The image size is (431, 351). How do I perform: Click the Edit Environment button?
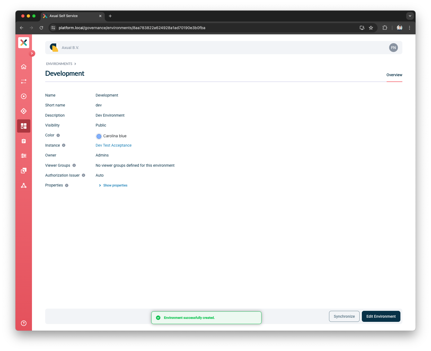(381, 316)
